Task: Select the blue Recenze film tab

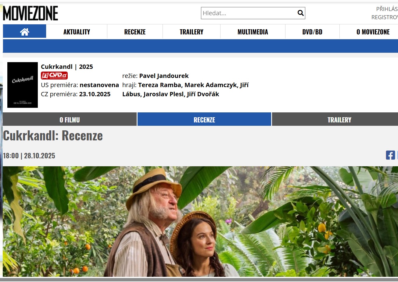Action: (204, 119)
